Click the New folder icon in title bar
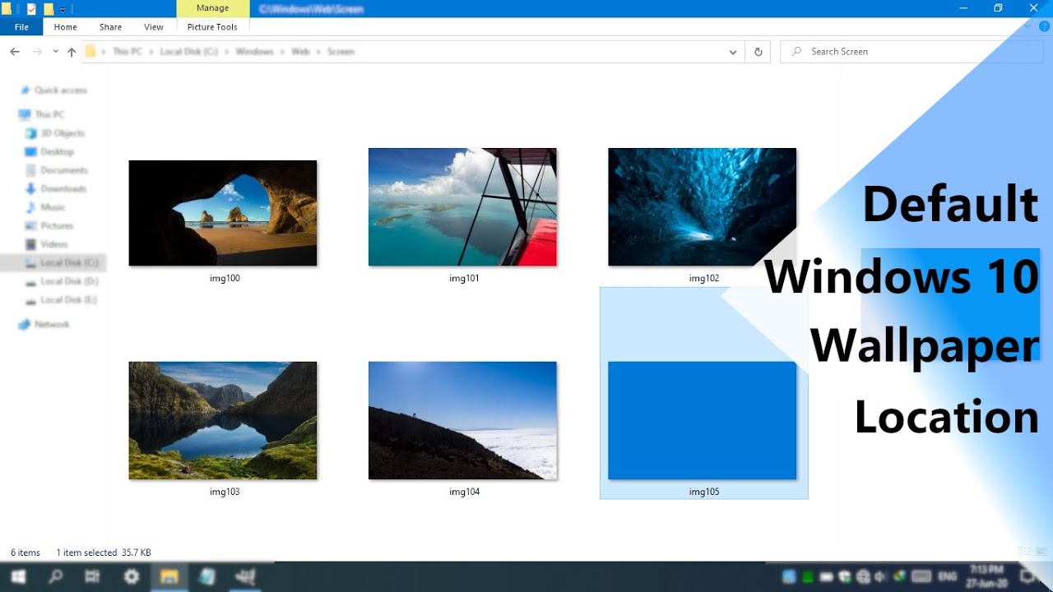 point(49,9)
